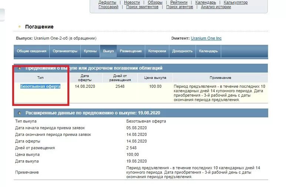Screen dimensions: 286x187
Task: Click the bullet icon beside Погашение heading
Action: pyautogui.click(x=20, y=27)
